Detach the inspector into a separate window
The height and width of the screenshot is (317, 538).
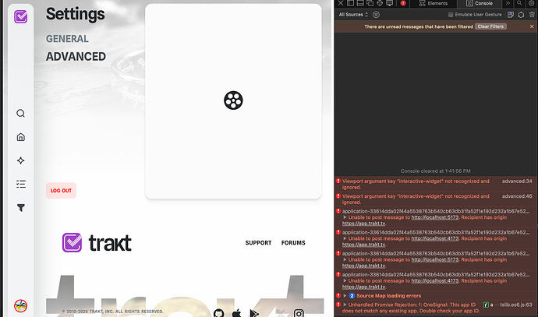coord(370,3)
